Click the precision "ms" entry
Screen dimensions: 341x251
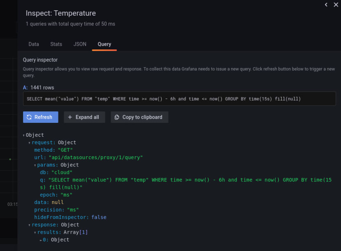56,210
